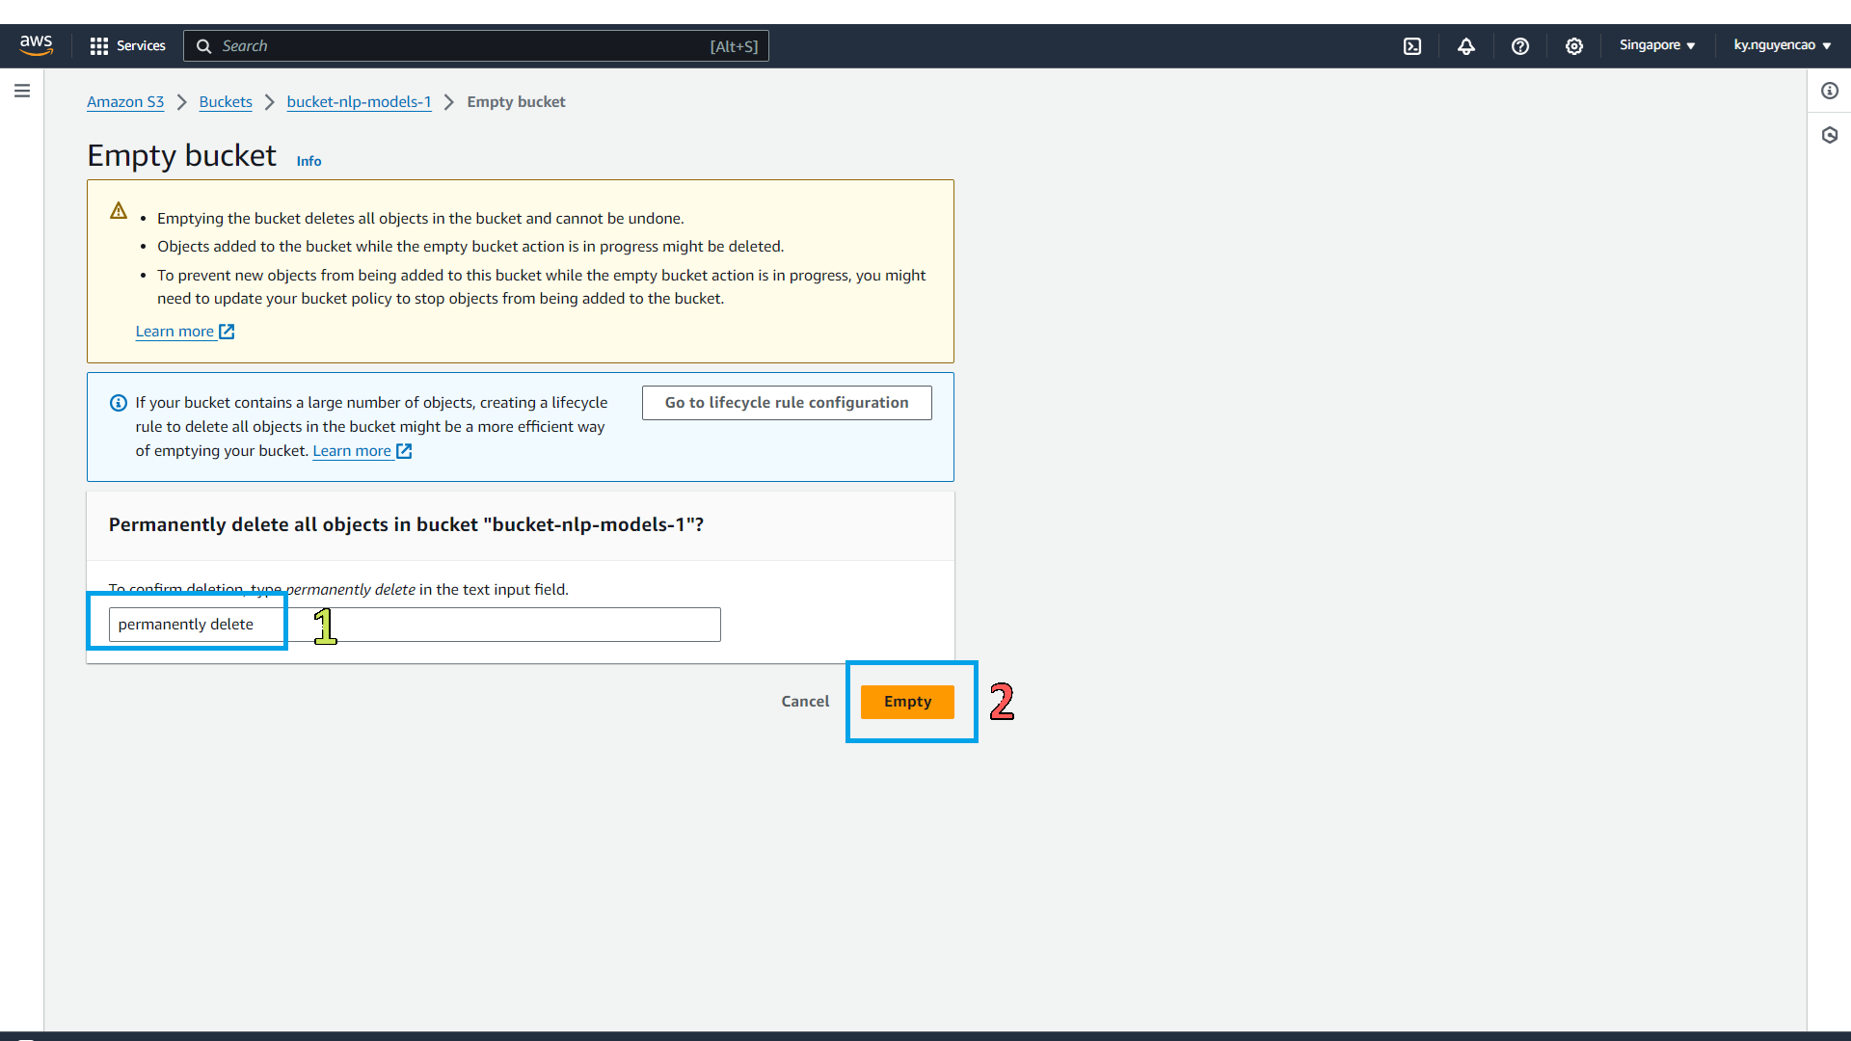Click the warning triangle icon
The height and width of the screenshot is (1041, 1851).
119,211
